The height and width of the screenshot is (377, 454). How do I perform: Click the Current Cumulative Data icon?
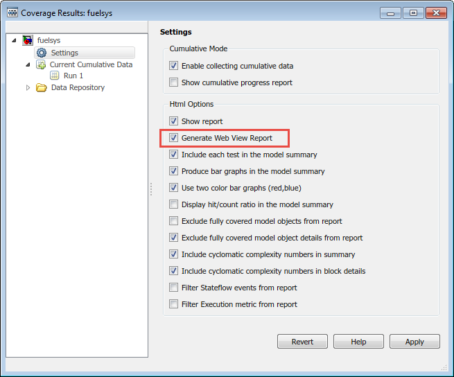(x=41, y=64)
